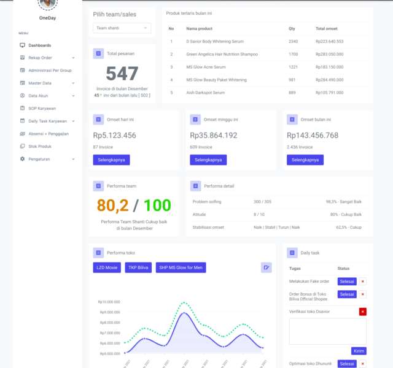Image resolution: width=393 pixels, height=368 pixels.
Task: Click the Performa team card icon
Action: click(98, 186)
